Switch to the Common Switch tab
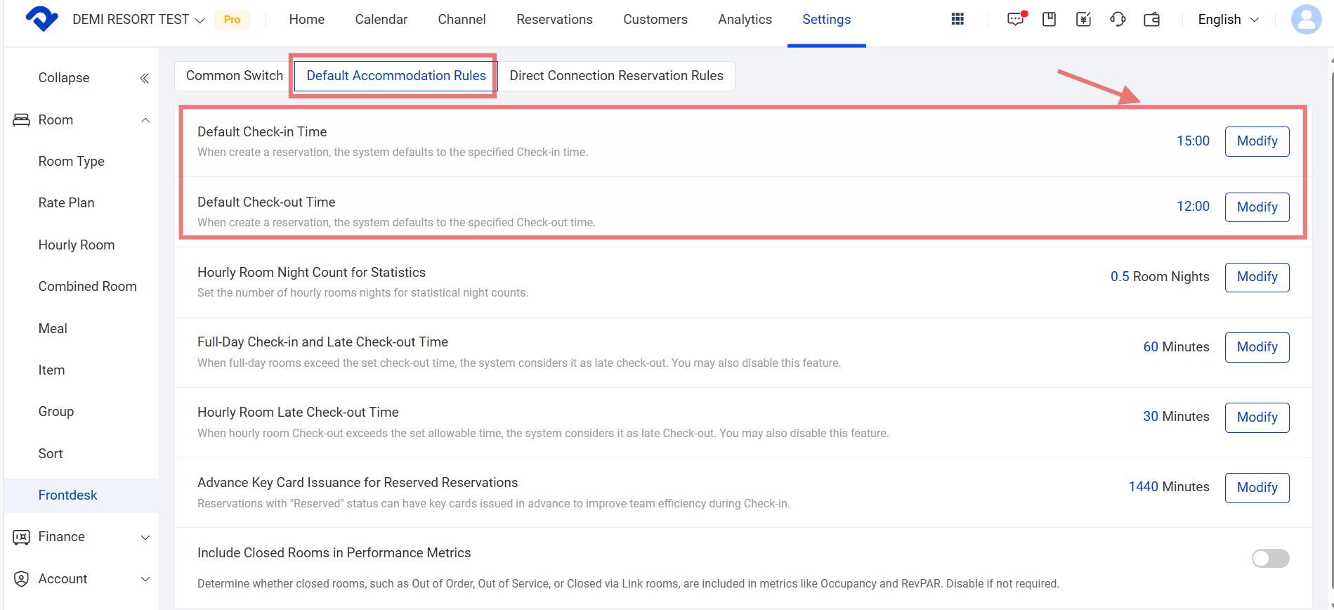The height and width of the screenshot is (610, 1334). pyautogui.click(x=234, y=76)
